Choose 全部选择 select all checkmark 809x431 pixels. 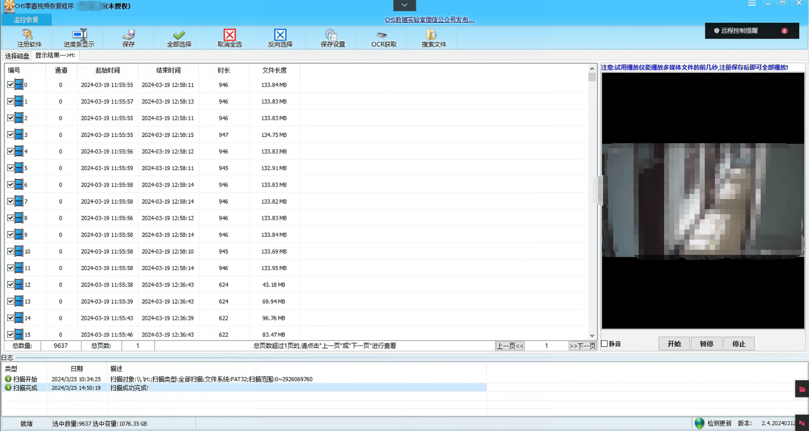(179, 38)
